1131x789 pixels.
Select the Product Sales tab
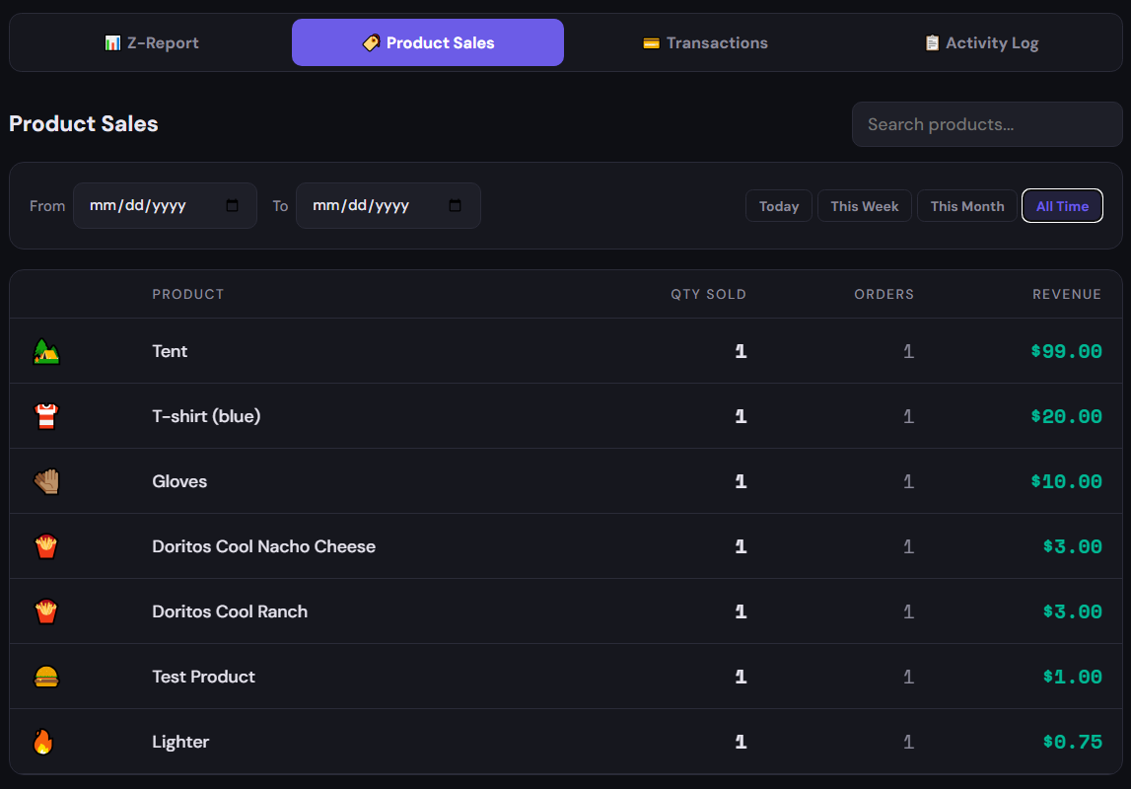pyautogui.click(x=428, y=42)
